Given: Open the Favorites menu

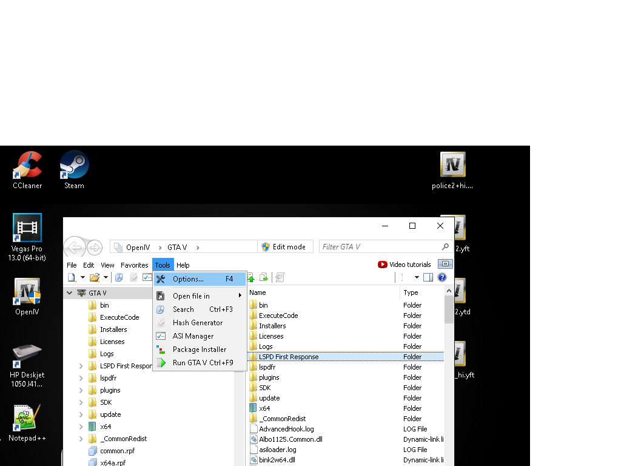Looking at the screenshot, I should 134,265.
